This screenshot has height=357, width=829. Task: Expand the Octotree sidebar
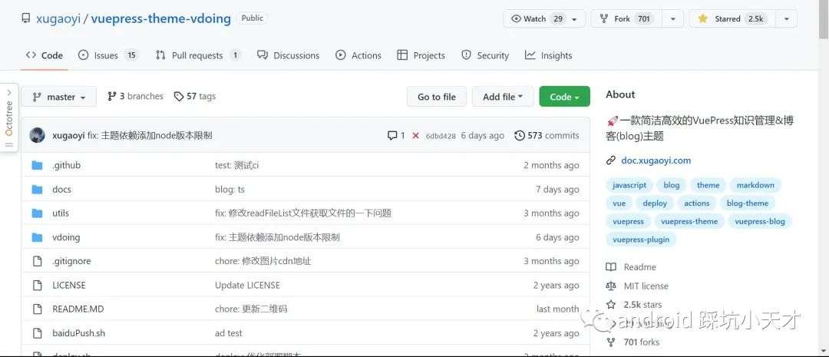9,118
